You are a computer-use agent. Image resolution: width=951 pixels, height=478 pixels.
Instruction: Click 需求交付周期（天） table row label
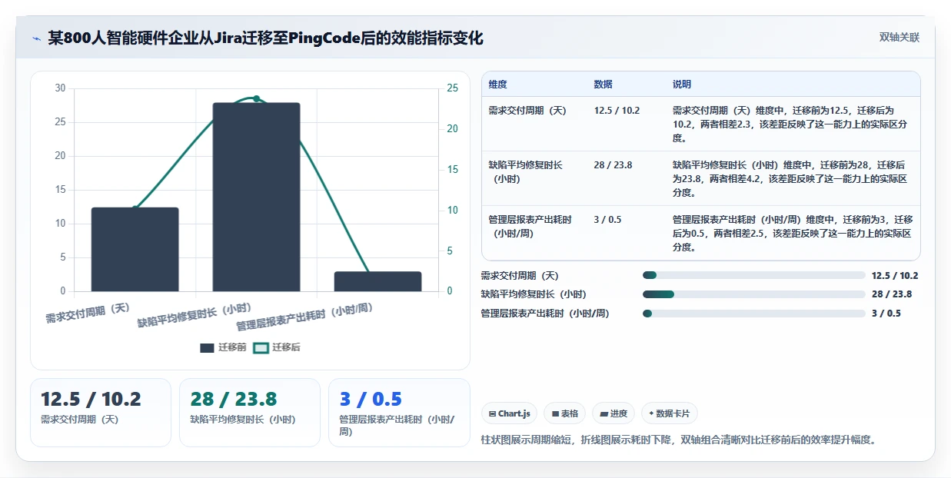click(x=527, y=111)
